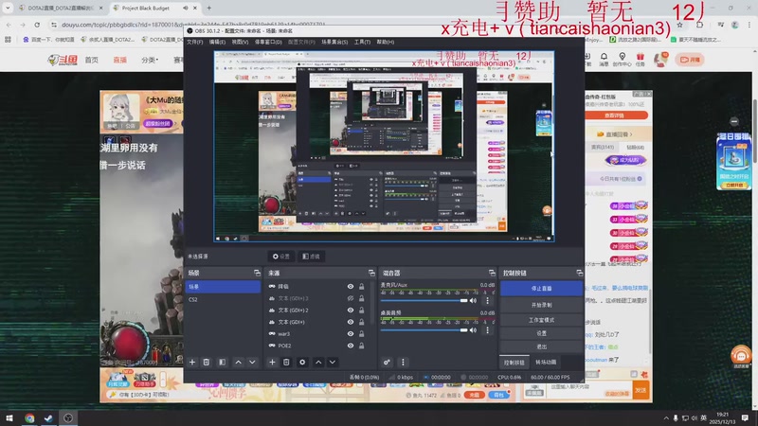The width and height of the screenshot is (758, 426).
Task: Mute the desktop audio speaker icon
Action: [x=473, y=330]
